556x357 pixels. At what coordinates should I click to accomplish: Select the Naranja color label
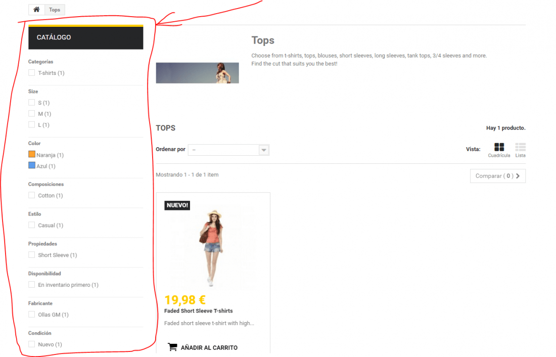click(x=50, y=155)
